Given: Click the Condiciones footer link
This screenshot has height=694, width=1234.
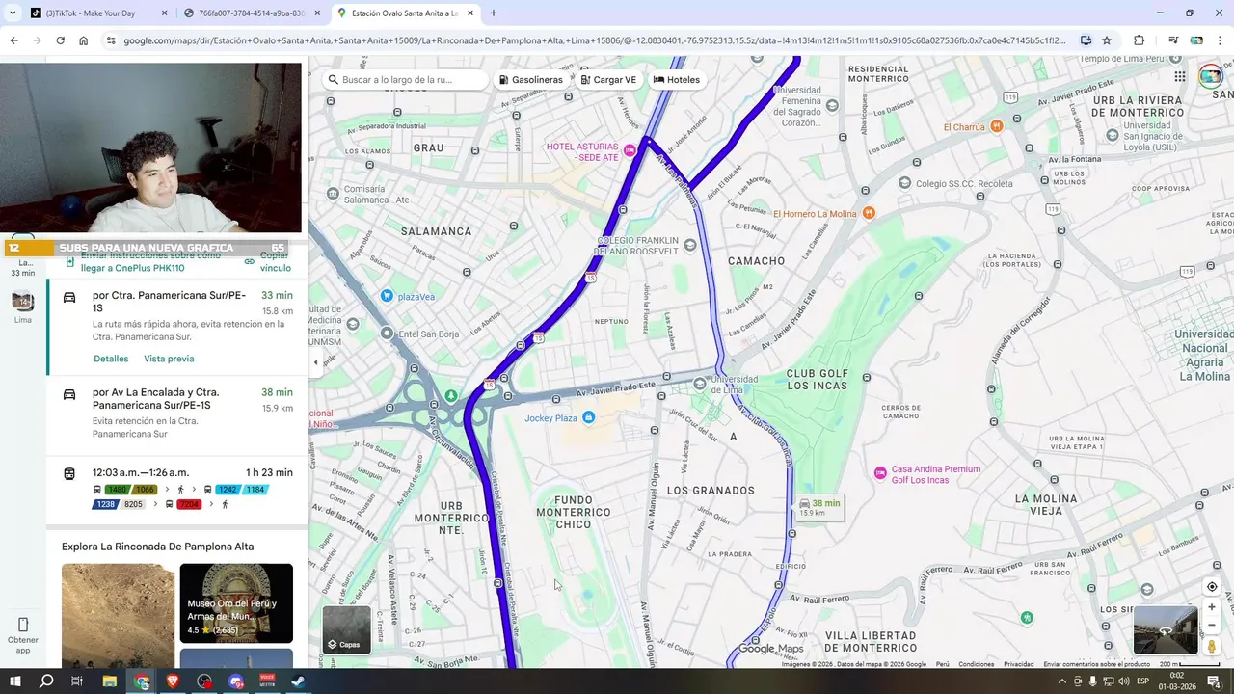Looking at the screenshot, I should point(976,664).
